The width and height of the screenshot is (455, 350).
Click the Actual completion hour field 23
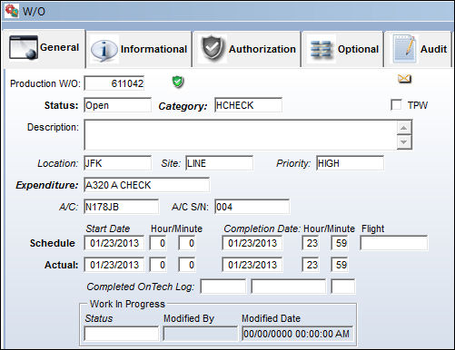click(x=311, y=265)
